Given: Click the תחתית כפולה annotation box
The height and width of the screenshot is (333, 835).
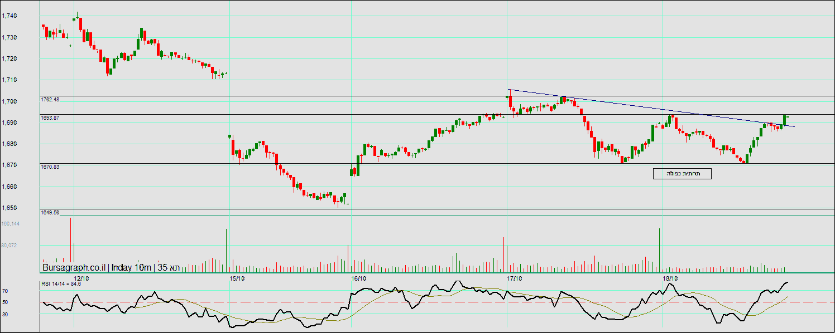Looking at the screenshot, I should pyautogui.click(x=682, y=174).
